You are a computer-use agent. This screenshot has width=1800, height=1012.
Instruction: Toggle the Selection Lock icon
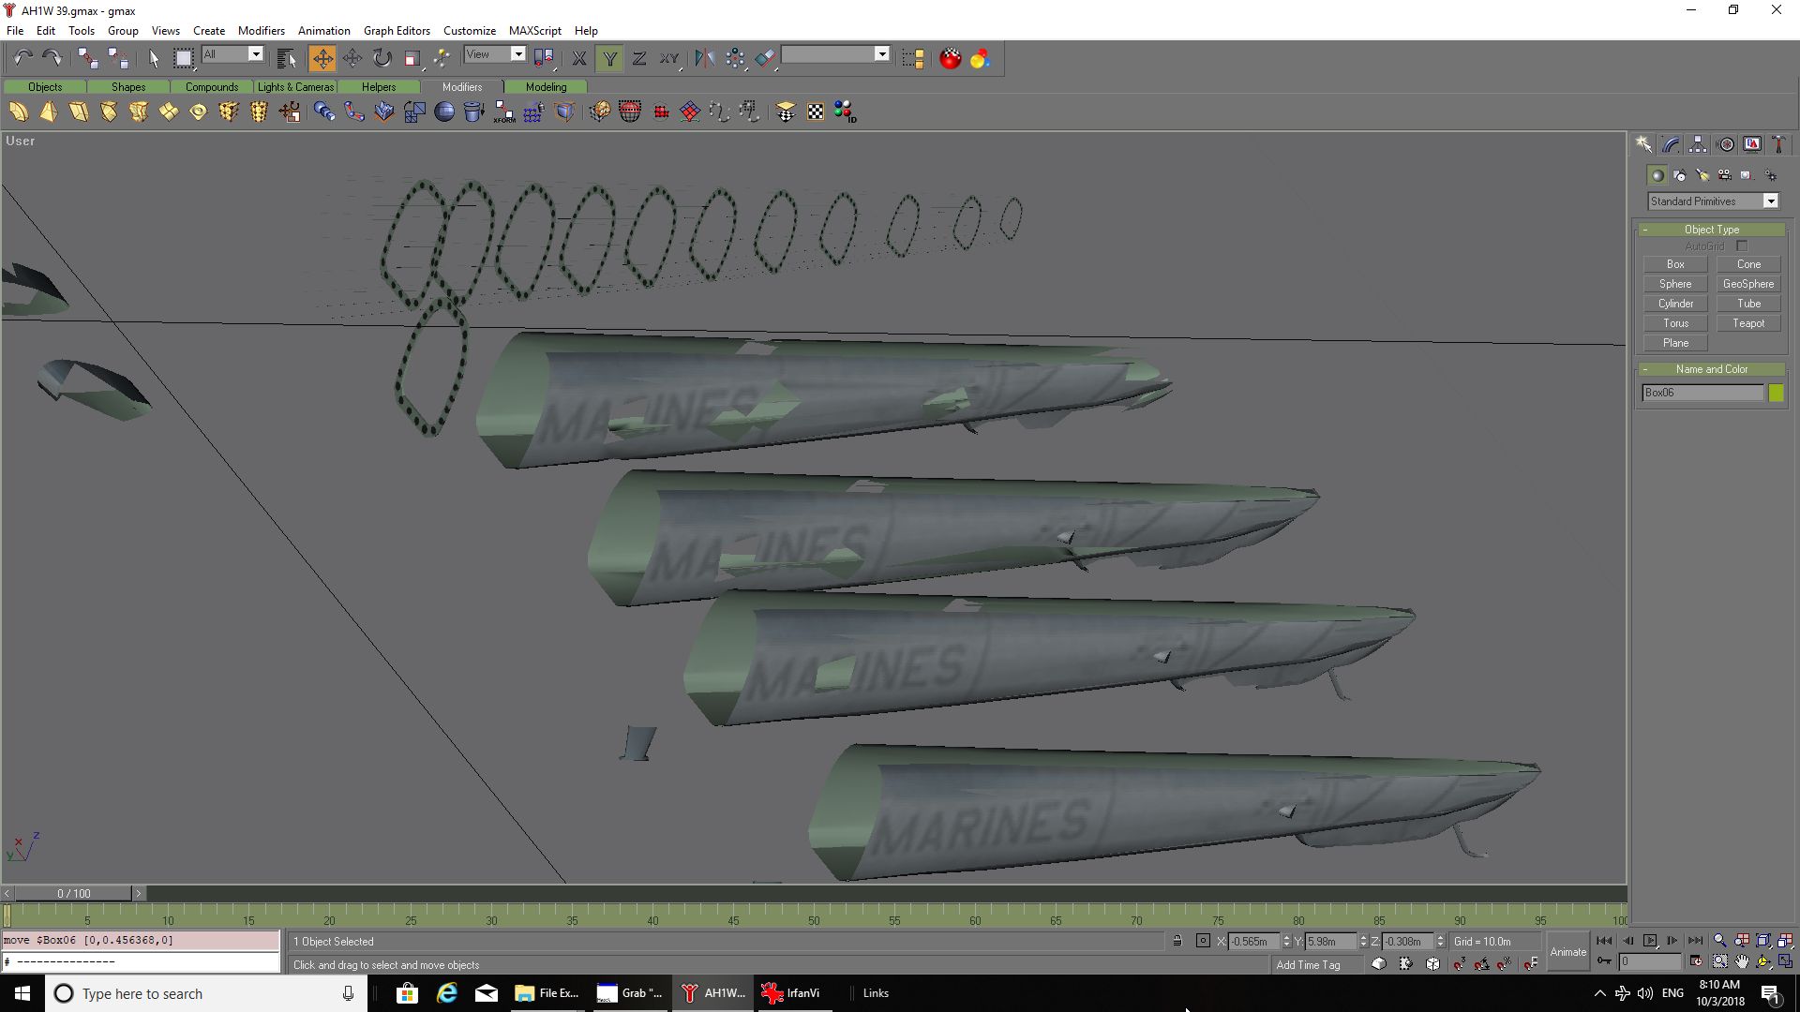point(1177,941)
